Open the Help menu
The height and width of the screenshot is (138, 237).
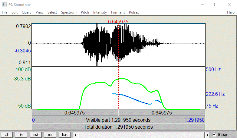(231, 12)
